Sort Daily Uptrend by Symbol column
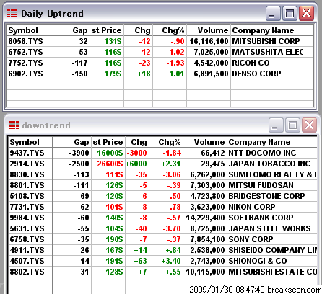The image size is (322, 294). point(34,30)
